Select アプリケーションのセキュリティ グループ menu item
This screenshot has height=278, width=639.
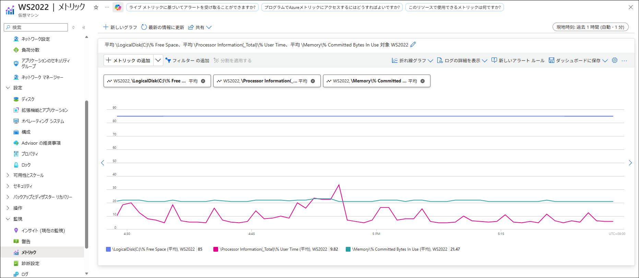click(46, 63)
